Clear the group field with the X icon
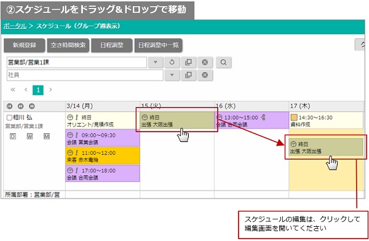369x241 pixels. click(x=205, y=62)
